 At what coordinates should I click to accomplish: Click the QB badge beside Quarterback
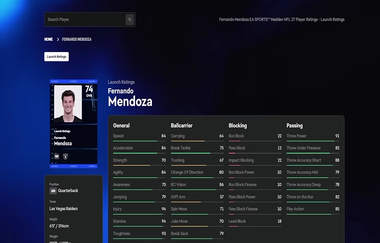tap(53, 191)
